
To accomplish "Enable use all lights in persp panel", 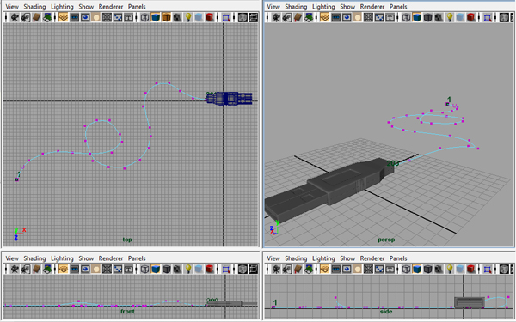I will pyautogui.click(x=449, y=17).
